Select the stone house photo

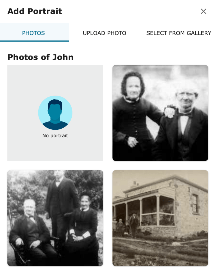coord(160,218)
